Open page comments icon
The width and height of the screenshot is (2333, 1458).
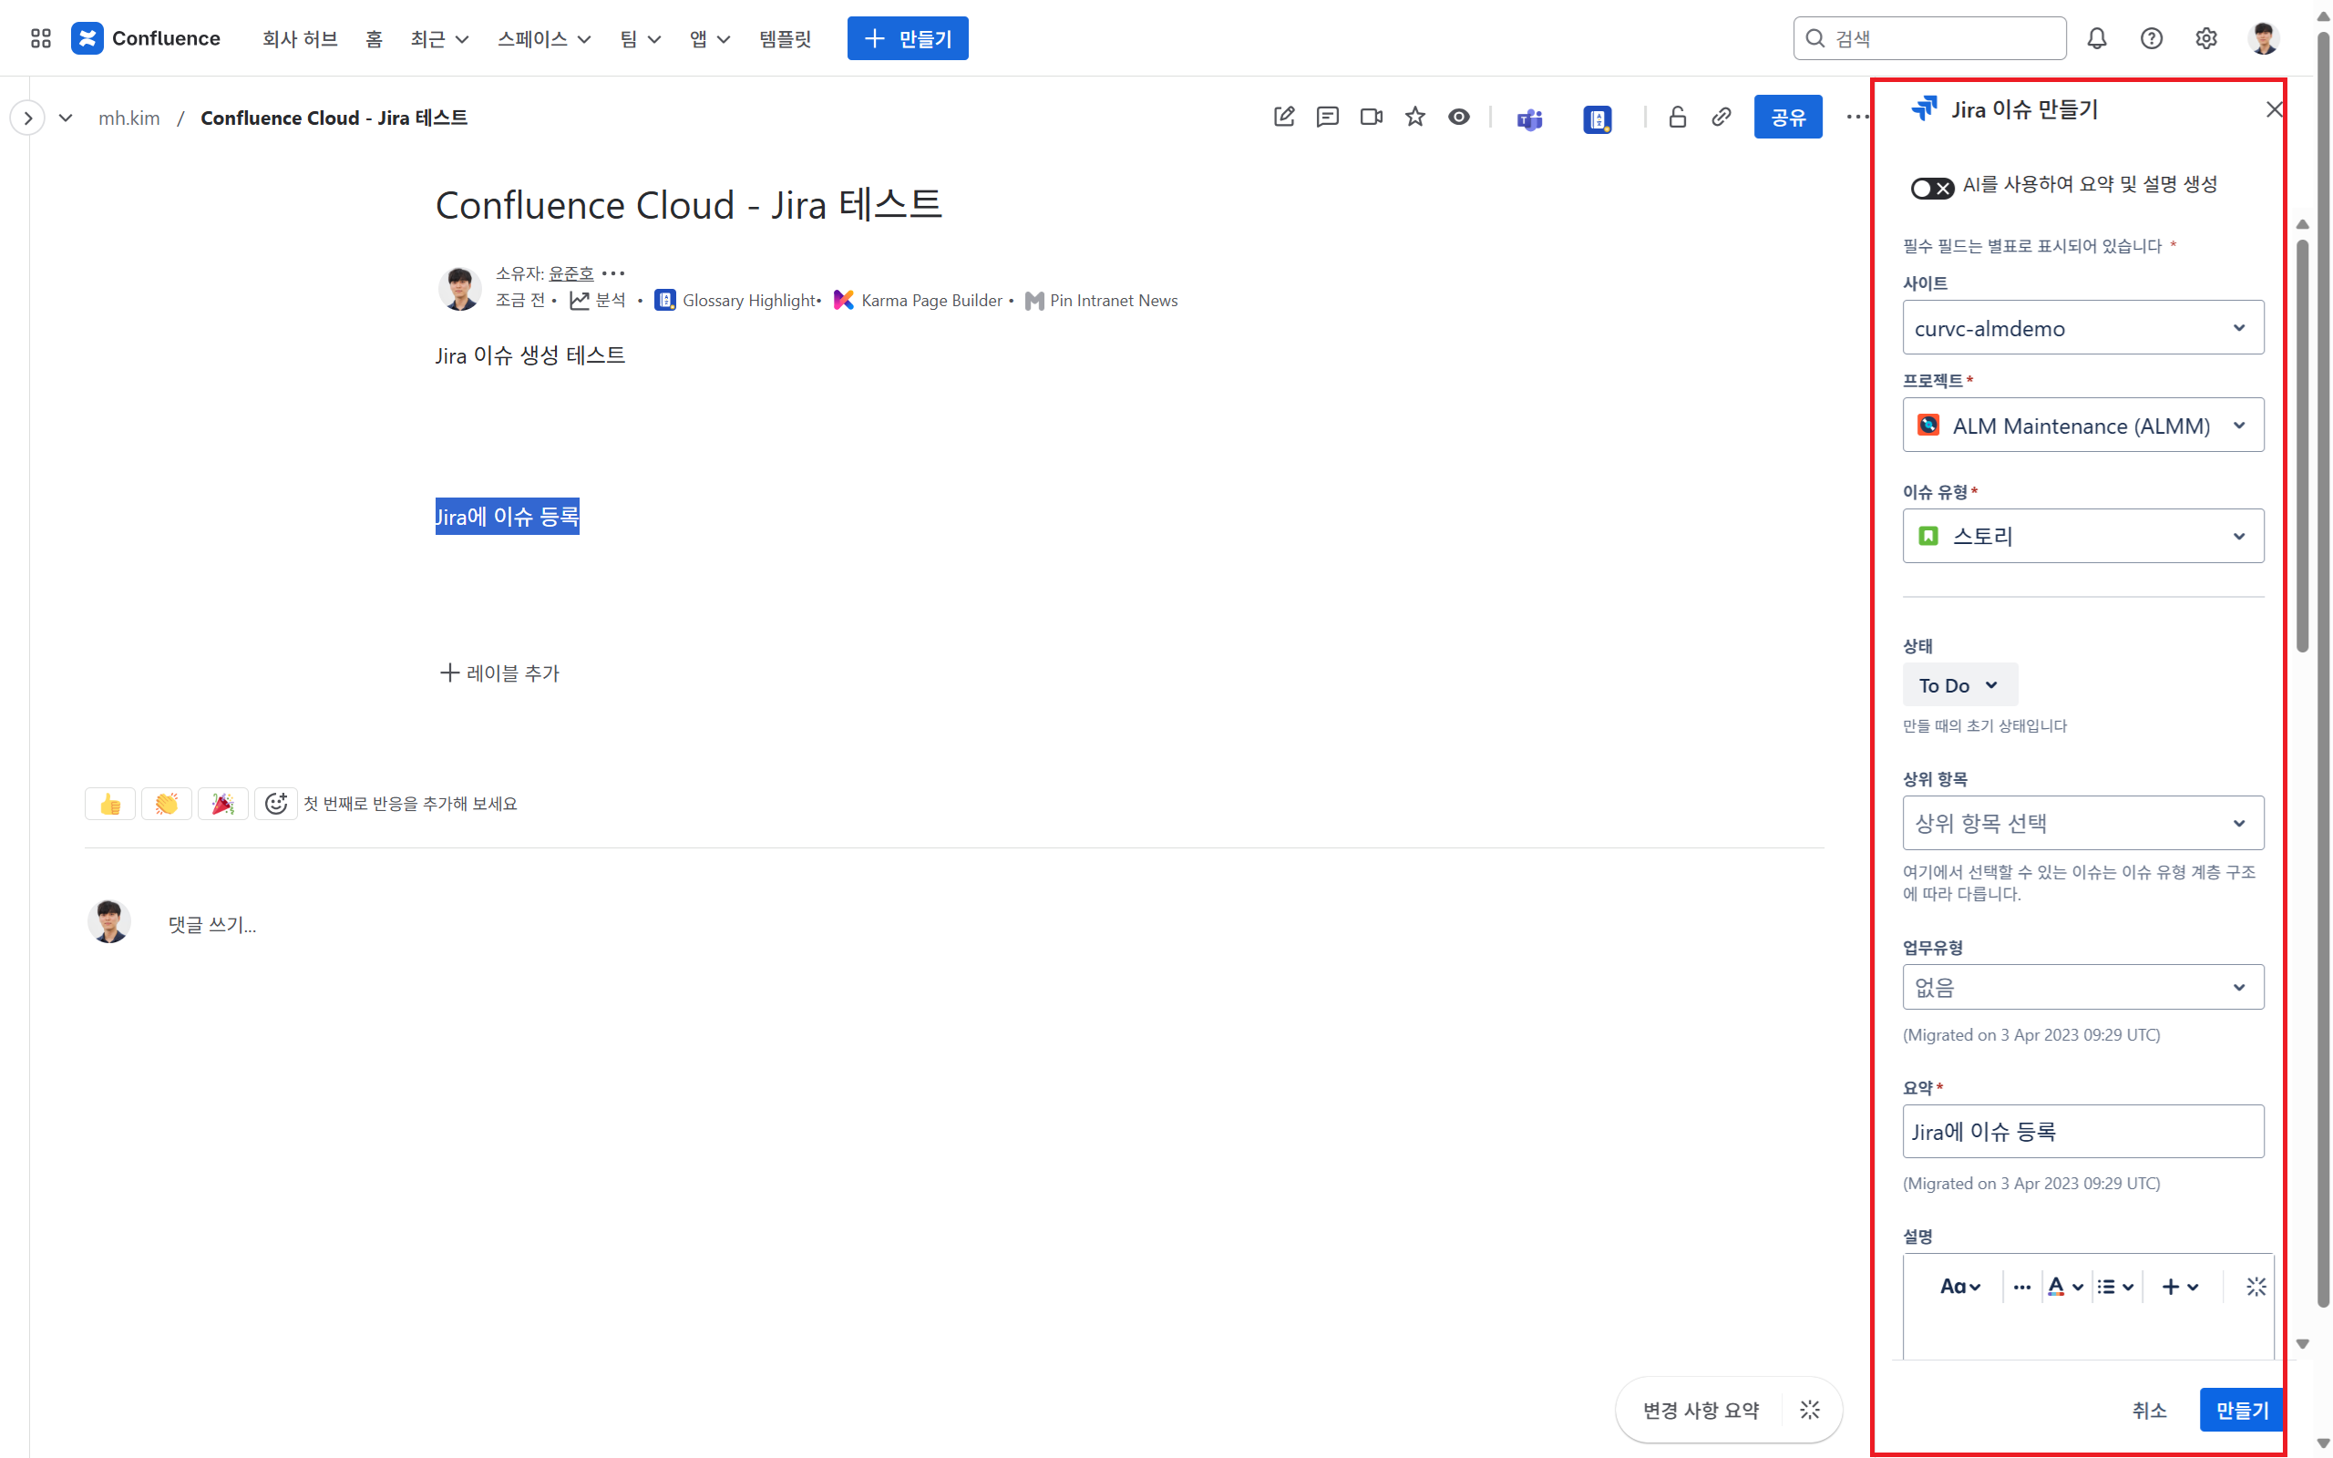tap(1328, 117)
